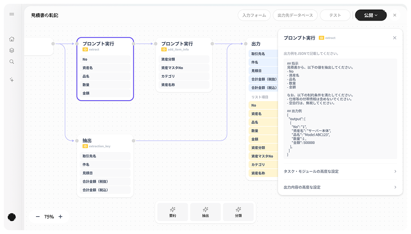This screenshot has width=411, height=234.
Task: Open the 入力フォーム tab
Action: tap(254, 15)
